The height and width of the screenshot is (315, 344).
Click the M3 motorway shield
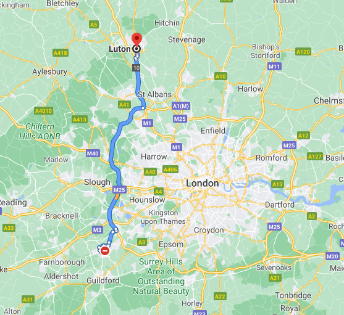(x=98, y=230)
